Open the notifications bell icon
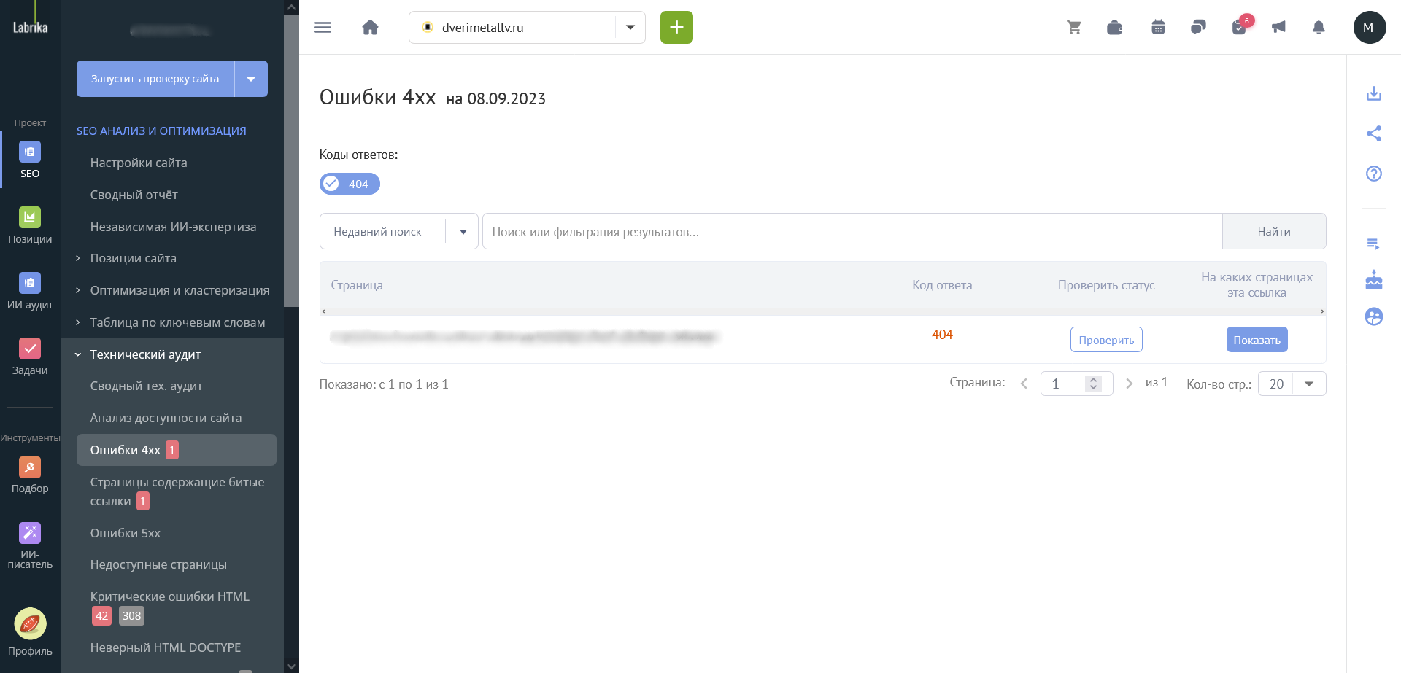Screen dimensions: 1401x673 point(1319,28)
